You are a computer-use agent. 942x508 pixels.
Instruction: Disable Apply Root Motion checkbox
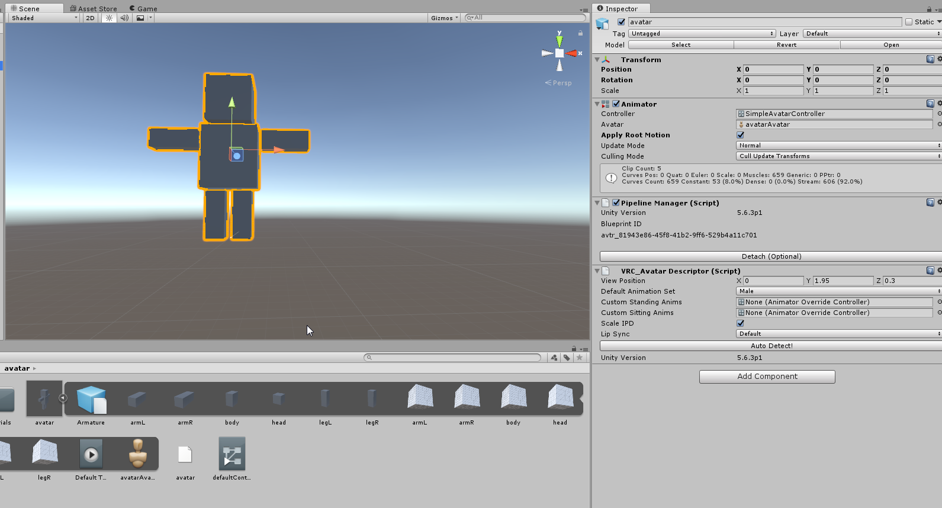coord(741,135)
